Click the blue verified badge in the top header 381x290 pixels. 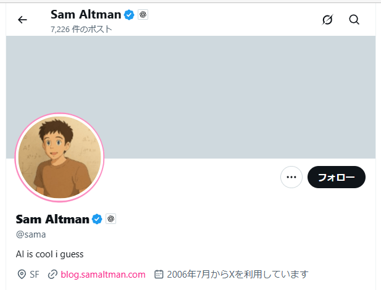(x=129, y=14)
